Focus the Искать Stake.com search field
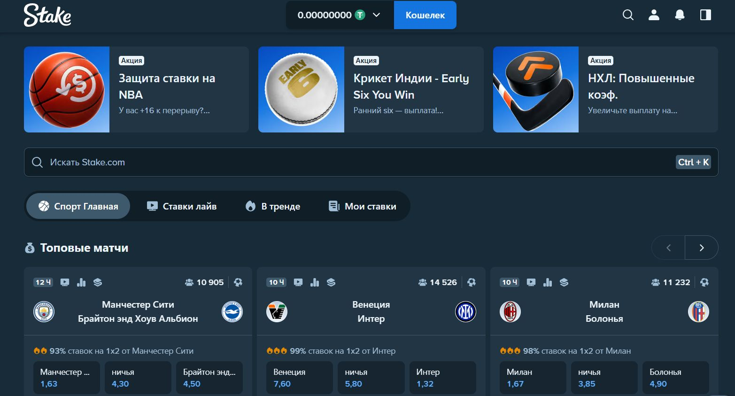Image resolution: width=735 pixels, height=396 pixels. point(371,162)
